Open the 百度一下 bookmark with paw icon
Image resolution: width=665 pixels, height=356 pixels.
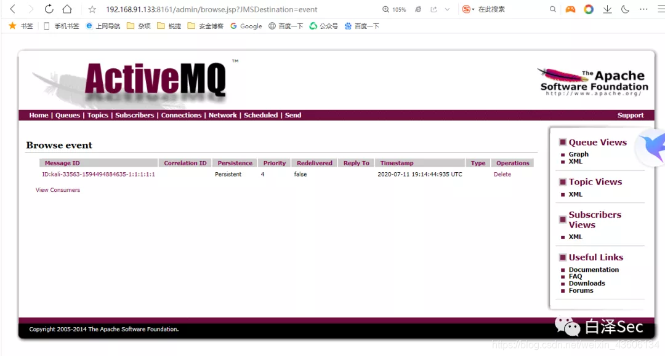point(362,26)
